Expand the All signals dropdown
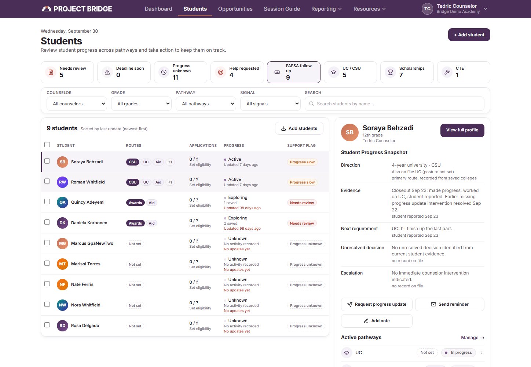531x367 pixels. [x=270, y=104]
